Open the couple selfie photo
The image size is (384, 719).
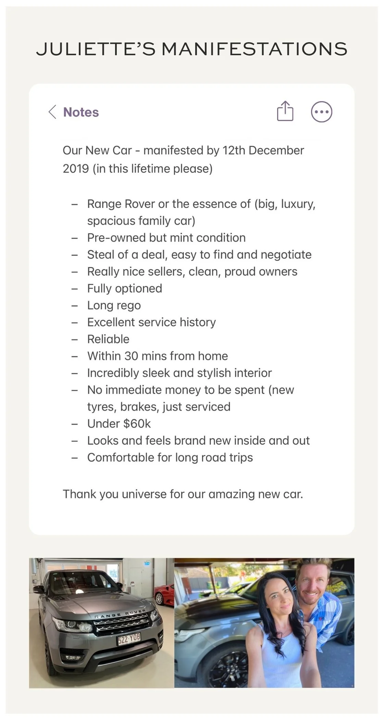(x=264, y=623)
